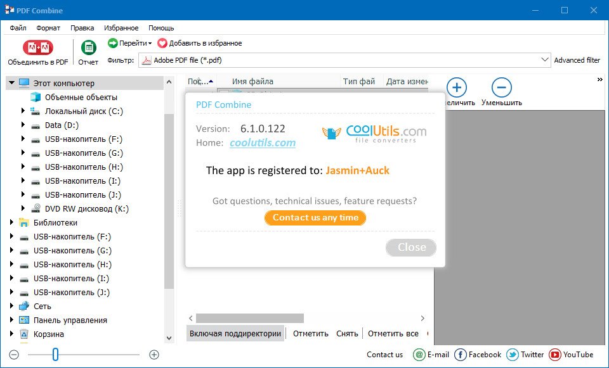
Task: Select Локальный диск (C:) in tree
Action: (x=84, y=111)
